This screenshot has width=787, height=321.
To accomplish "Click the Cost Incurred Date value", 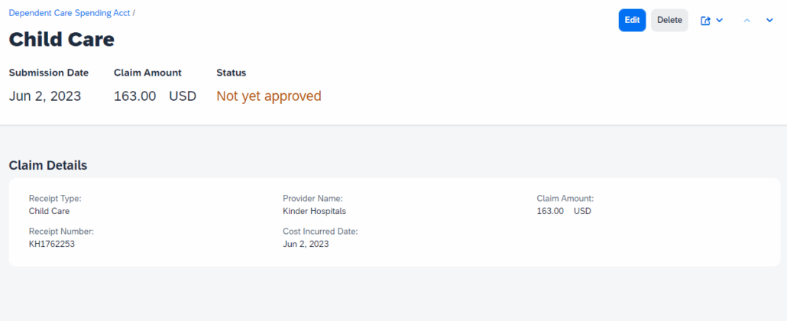I will click(306, 244).
